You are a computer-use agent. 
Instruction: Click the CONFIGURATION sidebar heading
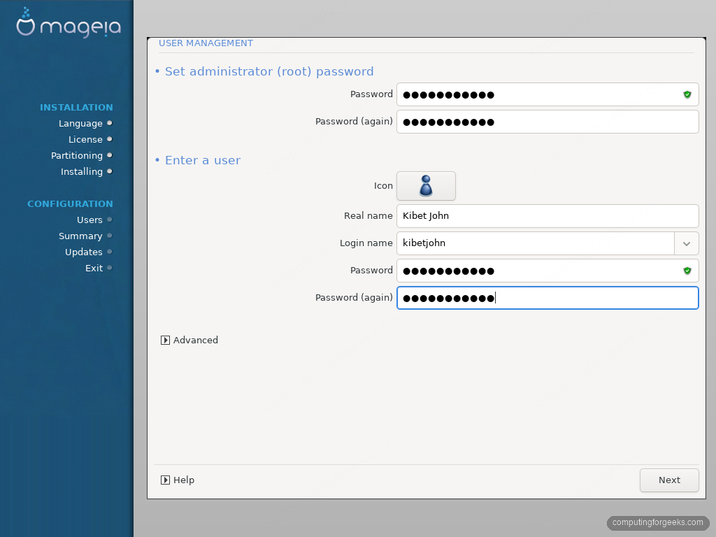pyautogui.click(x=70, y=203)
